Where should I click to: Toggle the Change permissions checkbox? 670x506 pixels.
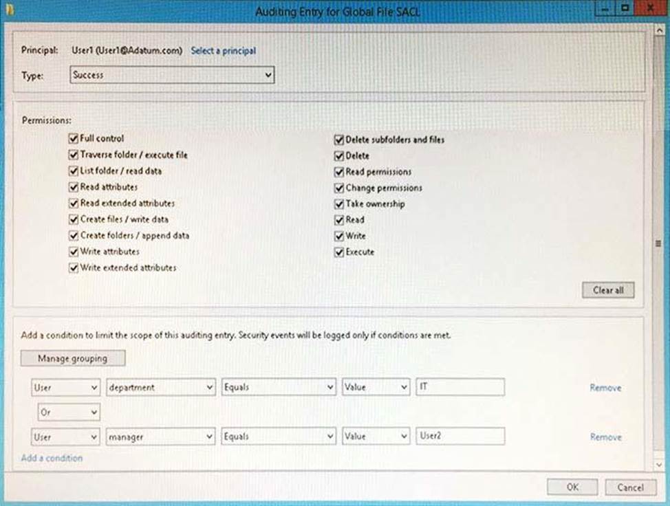(339, 188)
